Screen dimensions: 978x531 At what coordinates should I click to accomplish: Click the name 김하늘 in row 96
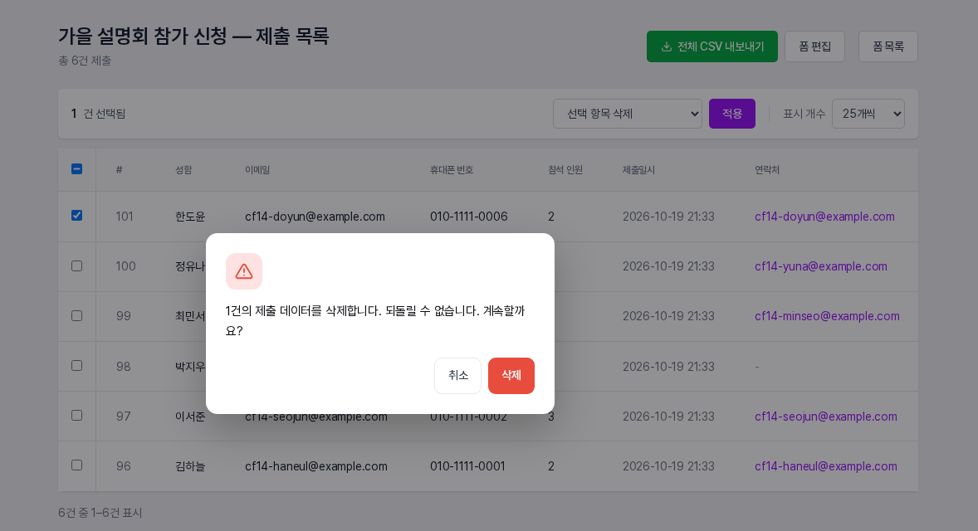190,466
